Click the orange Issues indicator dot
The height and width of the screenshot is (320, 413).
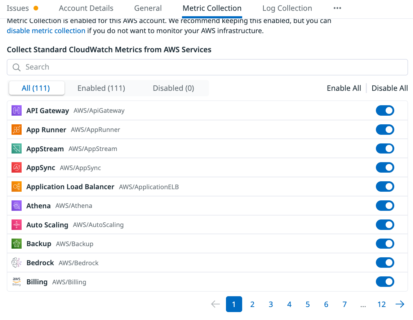(x=36, y=8)
